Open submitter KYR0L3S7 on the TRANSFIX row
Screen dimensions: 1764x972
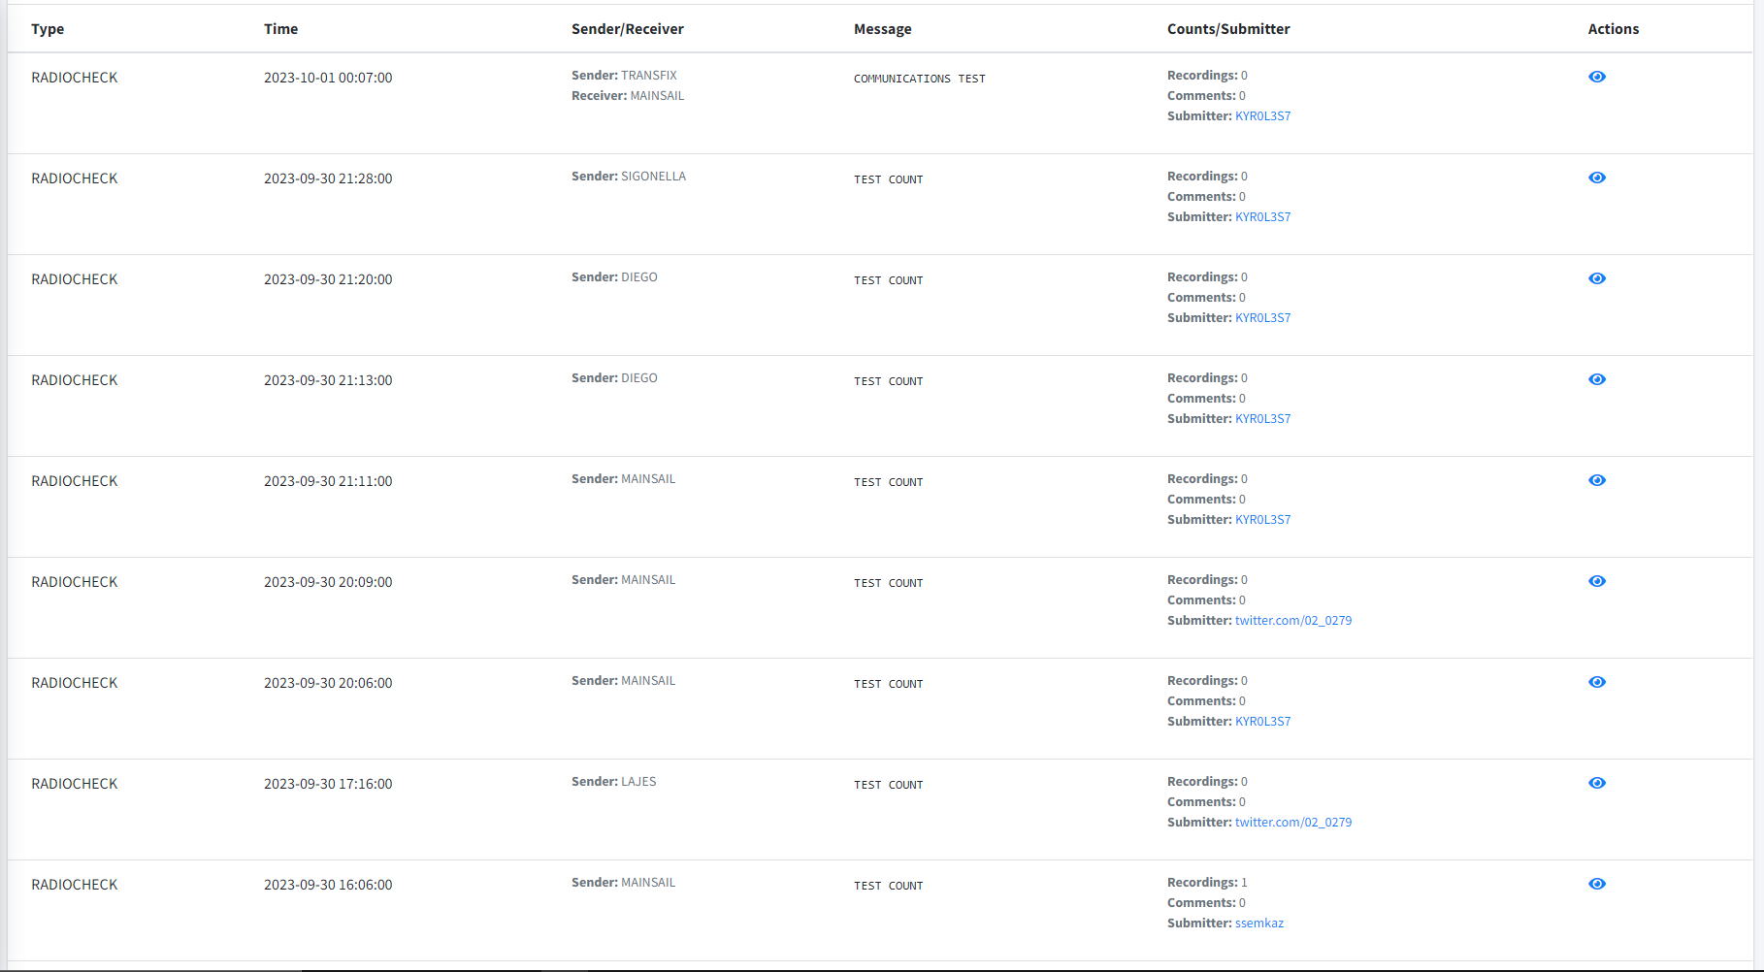click(1262, 116)
